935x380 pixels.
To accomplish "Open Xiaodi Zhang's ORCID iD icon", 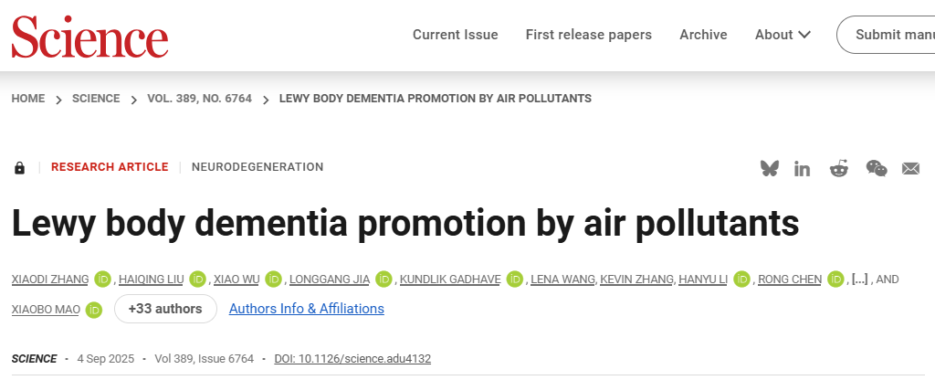I will point(102,279).
